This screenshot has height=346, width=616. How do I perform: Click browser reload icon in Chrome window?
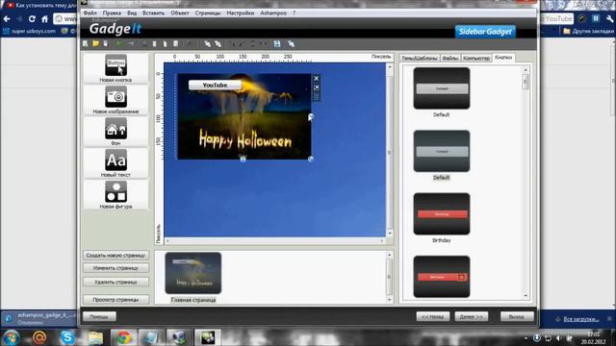(32, 18)
